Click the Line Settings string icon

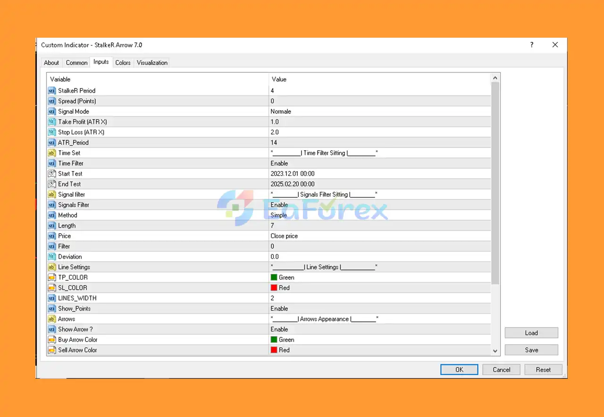pos(52,267)
